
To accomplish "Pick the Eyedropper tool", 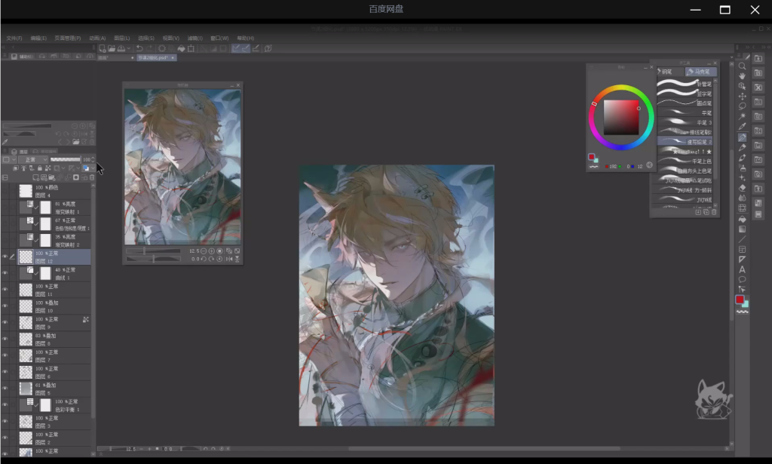I will click(742, 127).
